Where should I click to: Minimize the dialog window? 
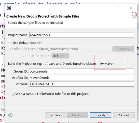coord(107,8)
